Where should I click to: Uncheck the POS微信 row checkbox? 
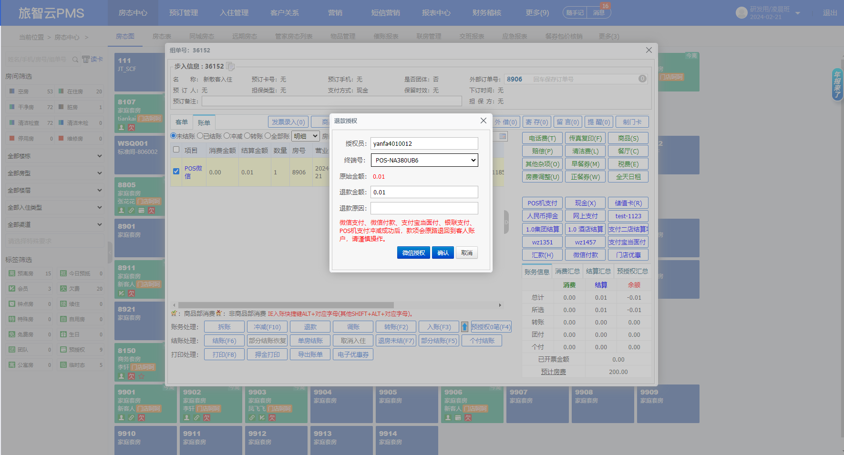176,172
